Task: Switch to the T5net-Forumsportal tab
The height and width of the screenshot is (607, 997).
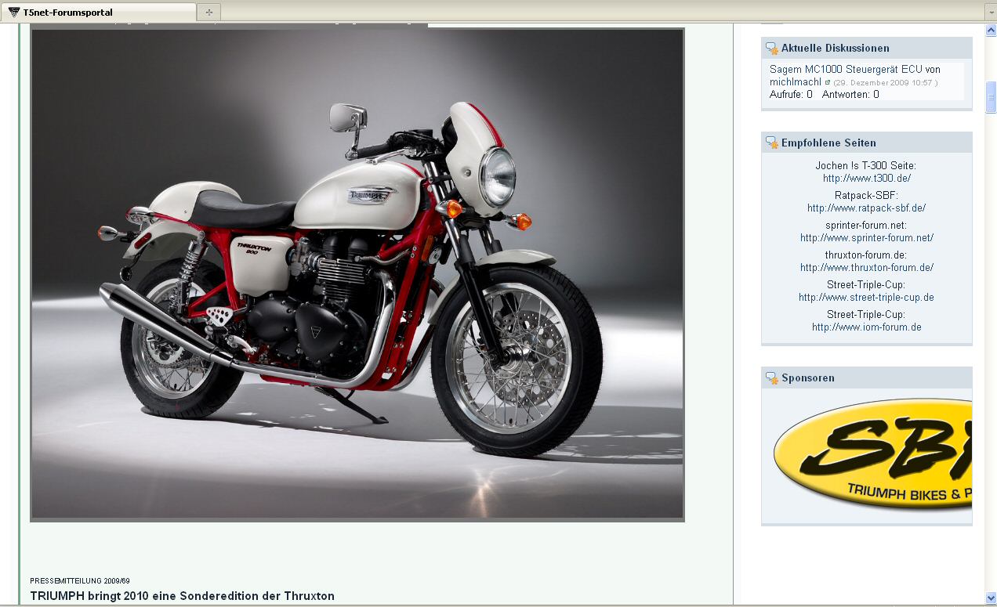Action: coord(98,12)
